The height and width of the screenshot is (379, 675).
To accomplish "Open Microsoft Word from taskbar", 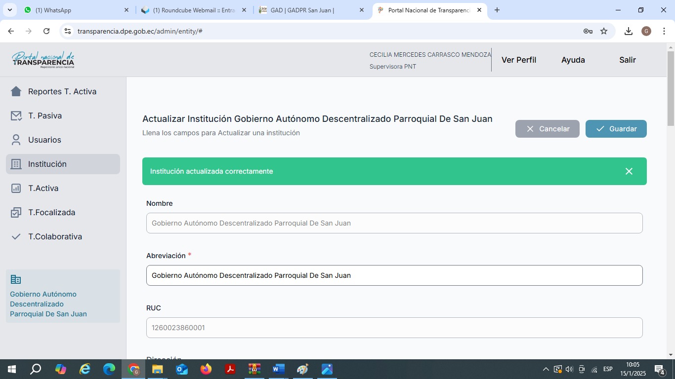I will point(279,369).
